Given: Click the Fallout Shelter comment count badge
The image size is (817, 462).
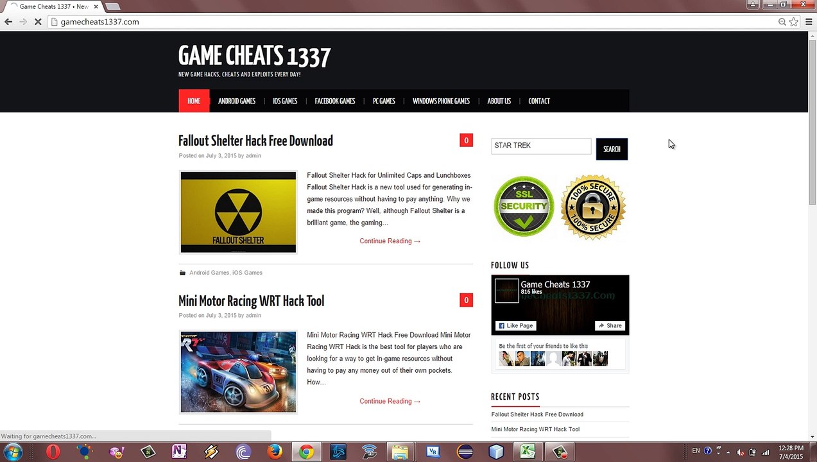Looking at the screenshot, I should tap(466, 141).
